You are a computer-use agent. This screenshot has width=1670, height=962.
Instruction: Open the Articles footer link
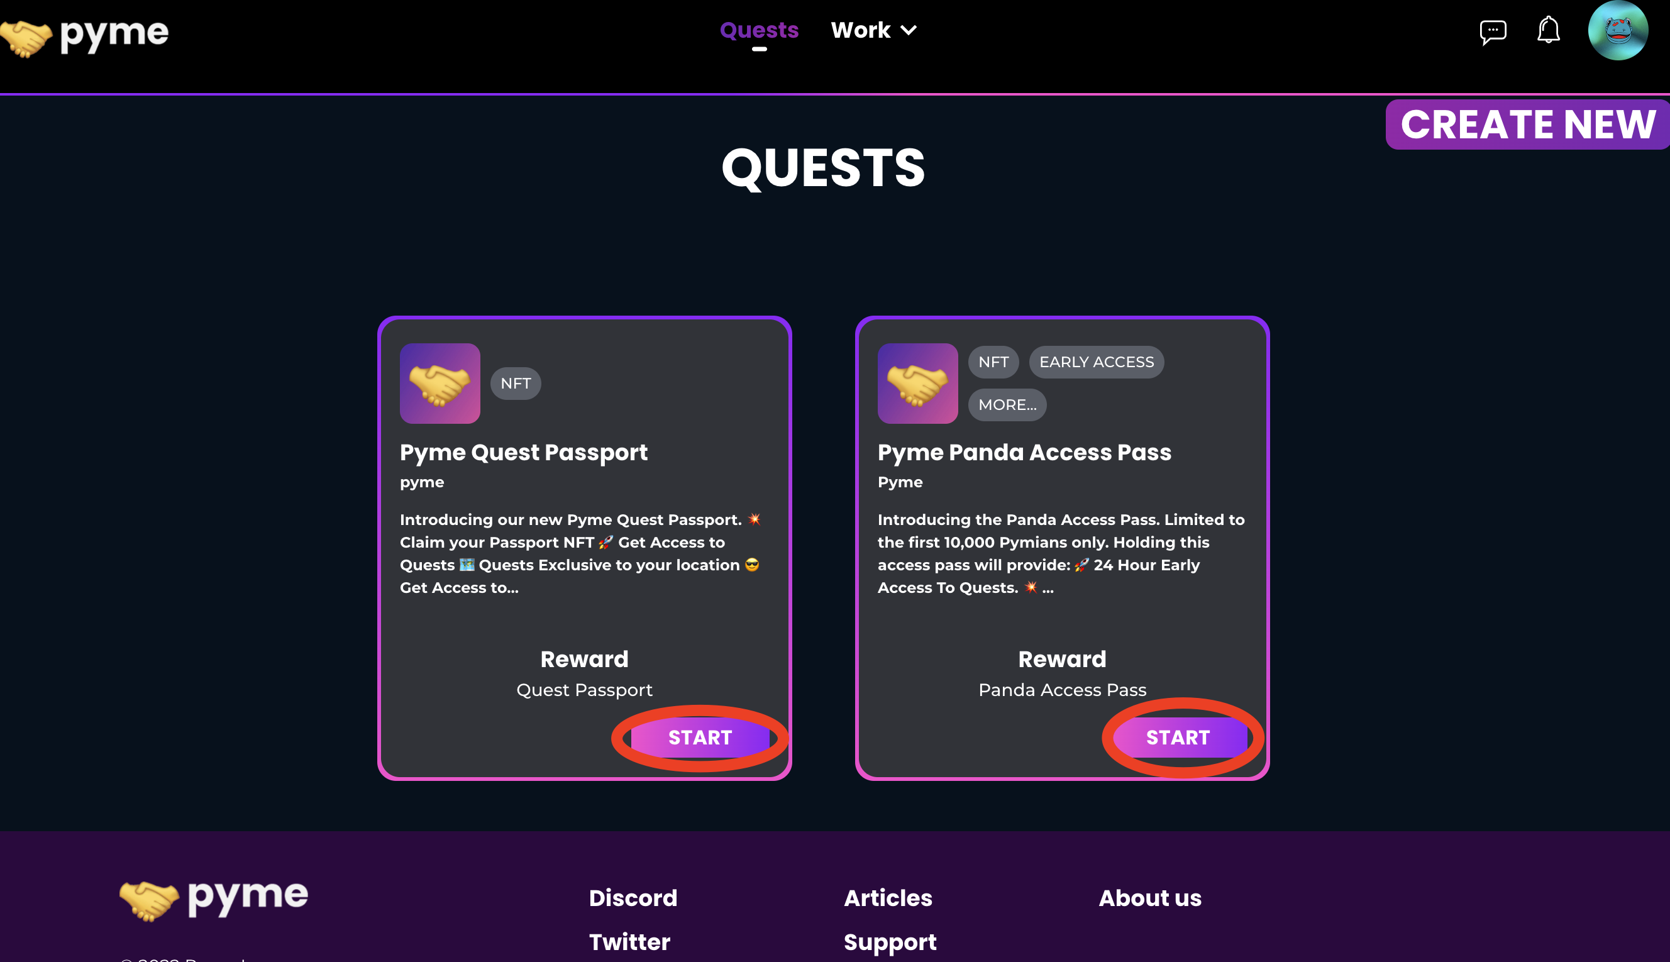click(x=888, y=898)
